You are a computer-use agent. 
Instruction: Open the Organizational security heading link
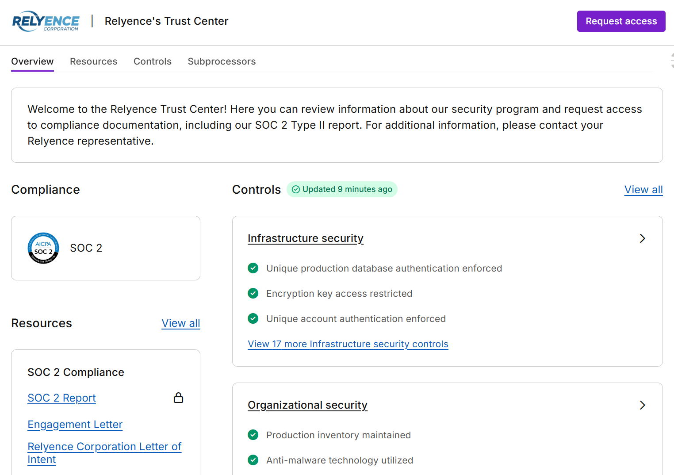[x=307, y=405]
